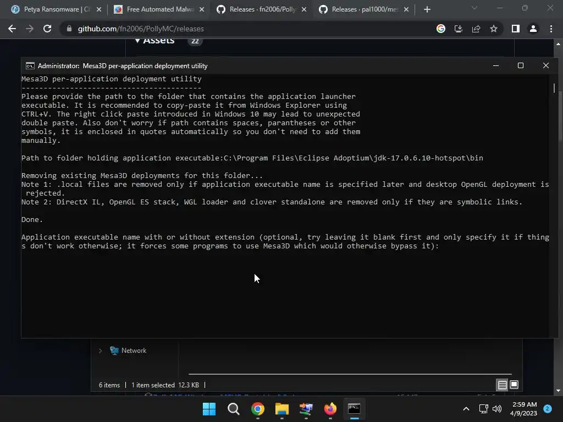
Task: View site information lock icon
Action: pos(69,29)
